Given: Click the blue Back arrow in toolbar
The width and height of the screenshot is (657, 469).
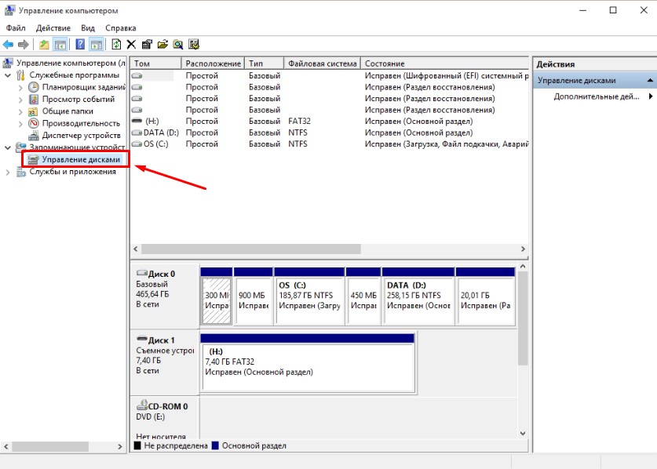Looking at the screenshot, I should (x=9, y=45).
